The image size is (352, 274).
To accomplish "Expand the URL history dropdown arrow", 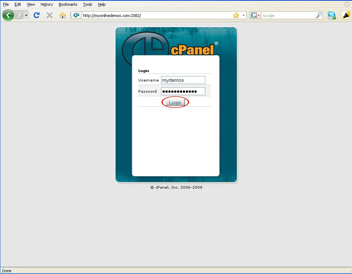I will 243,15.
